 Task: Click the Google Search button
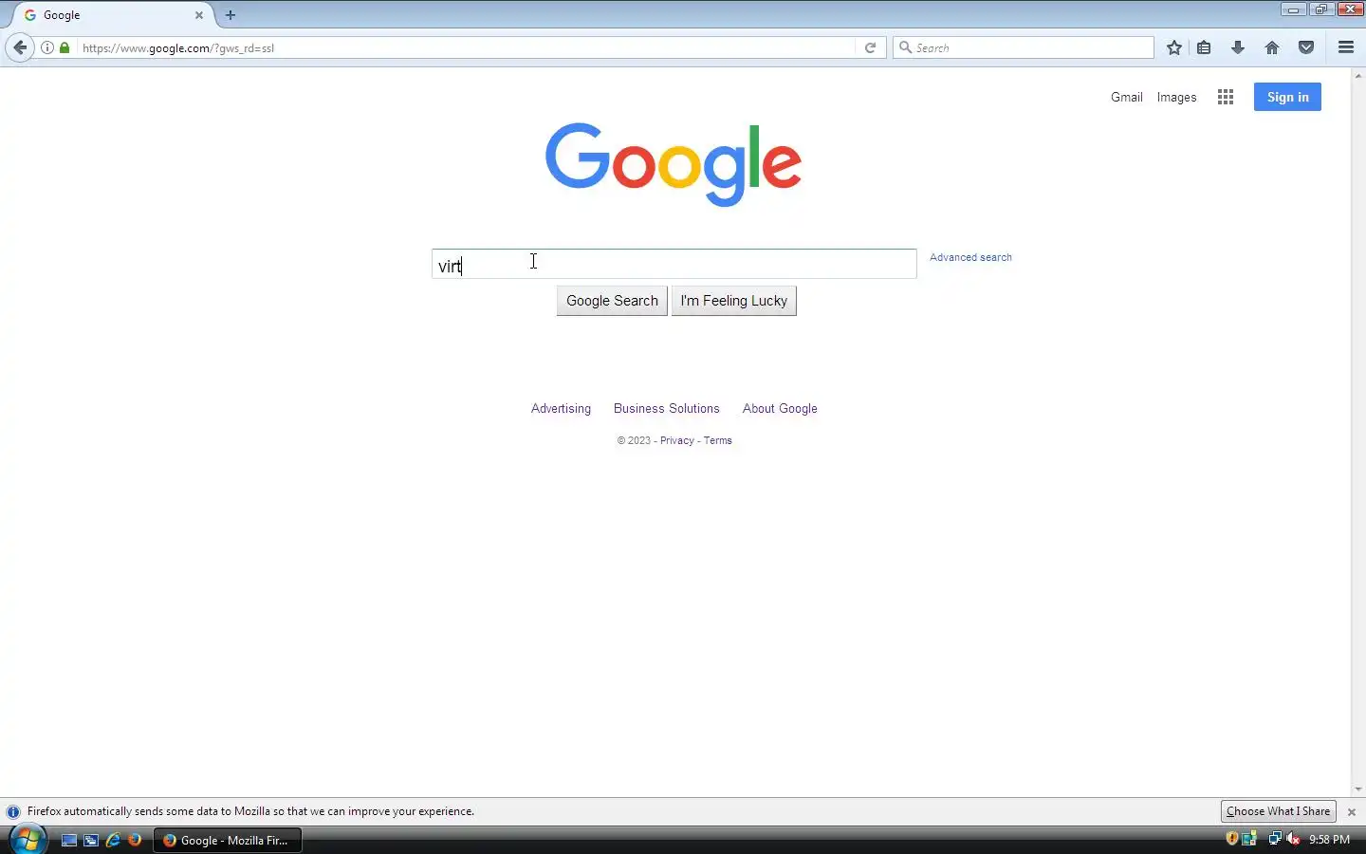point(612,301)
